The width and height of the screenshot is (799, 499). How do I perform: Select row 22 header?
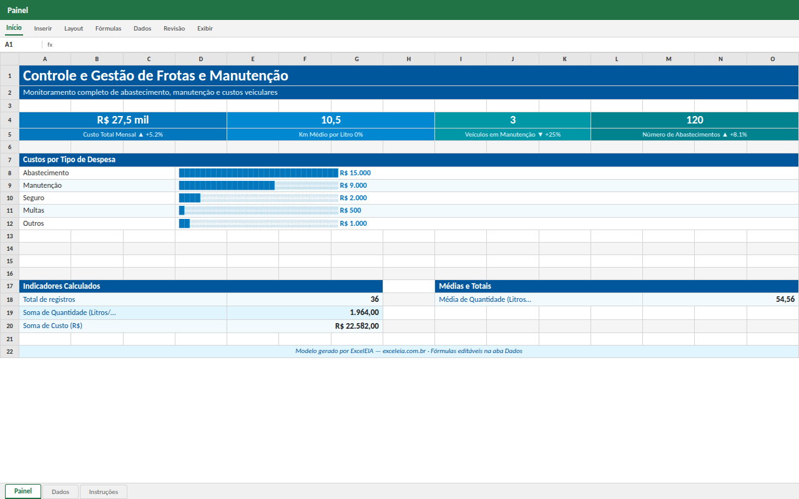coord(9,352)
